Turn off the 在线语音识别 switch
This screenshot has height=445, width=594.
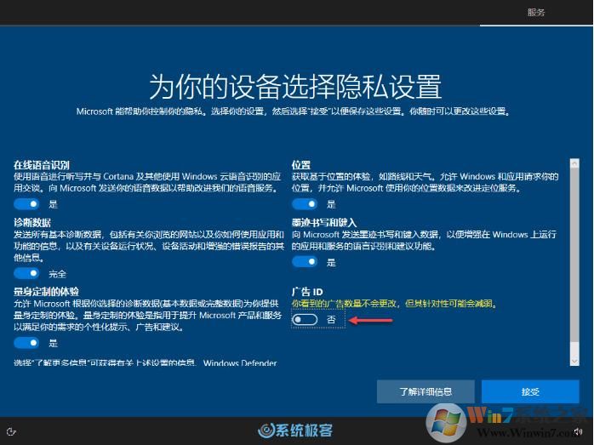[x=26, y=204]
